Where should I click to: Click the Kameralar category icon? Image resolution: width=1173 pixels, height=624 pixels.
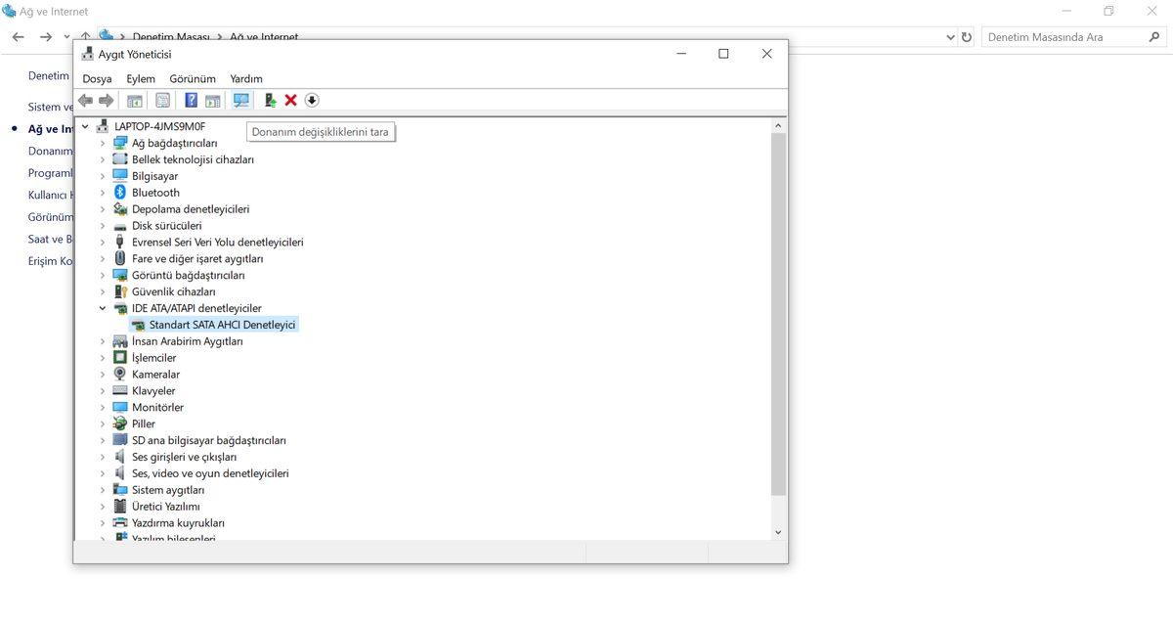(121, 374)
